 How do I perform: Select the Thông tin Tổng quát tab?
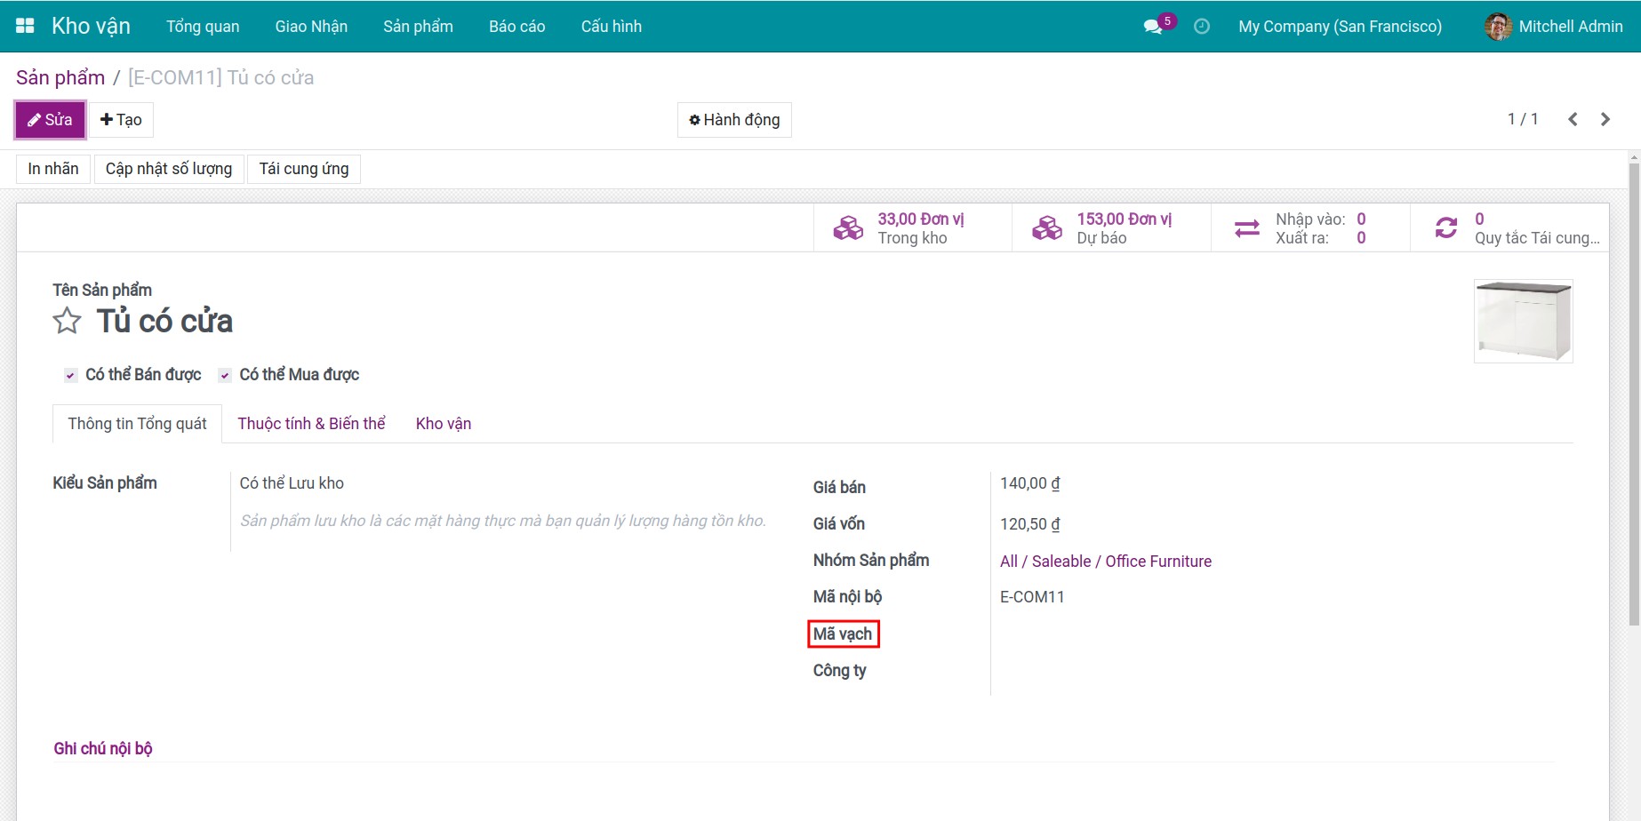(x=137, y=424)
